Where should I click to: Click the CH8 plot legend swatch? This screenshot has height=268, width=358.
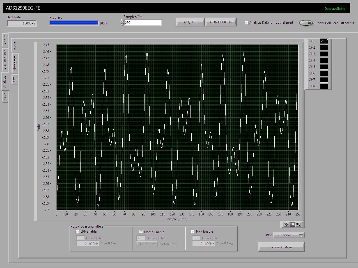pos(324,86)
